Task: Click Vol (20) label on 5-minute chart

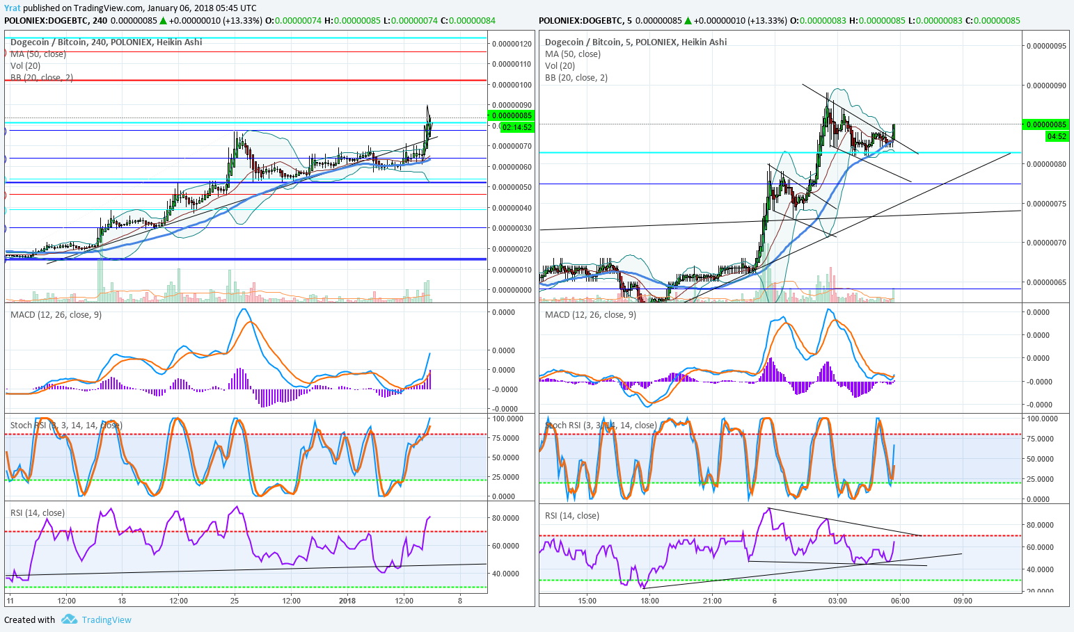Action: point(560,65)
